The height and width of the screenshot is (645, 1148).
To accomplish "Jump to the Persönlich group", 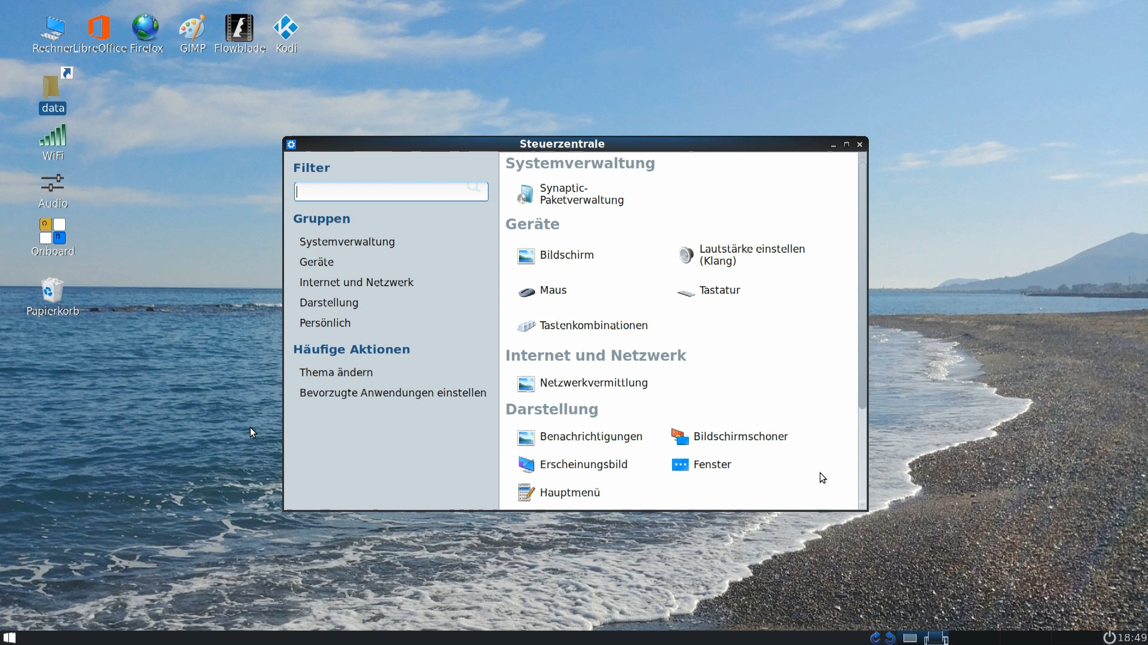I will pos(325,323).
